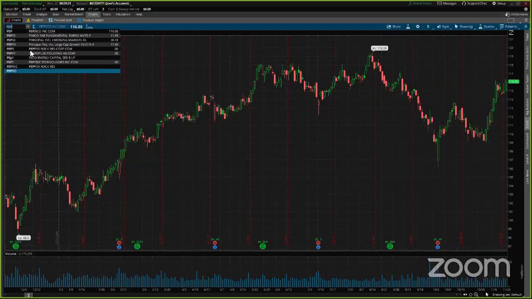Click into the symbol entry field
The width and height of the screenshot is (532, 299).
[15, 27]
